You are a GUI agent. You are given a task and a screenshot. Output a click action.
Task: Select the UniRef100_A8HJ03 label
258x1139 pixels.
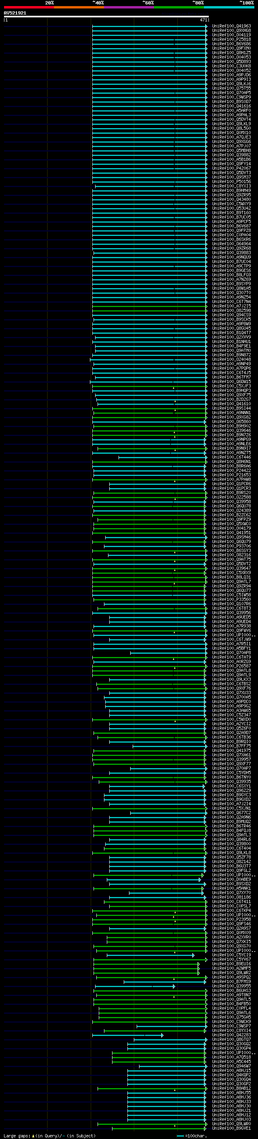coord(231,1120)
